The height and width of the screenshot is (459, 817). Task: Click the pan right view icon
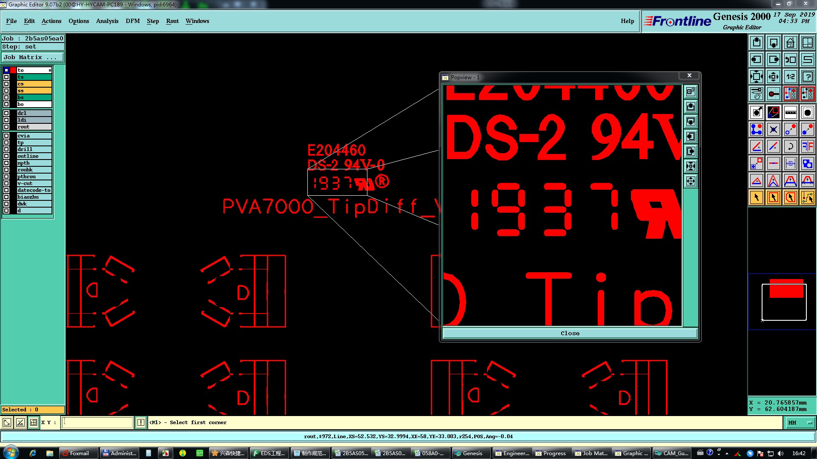point(774,60)
